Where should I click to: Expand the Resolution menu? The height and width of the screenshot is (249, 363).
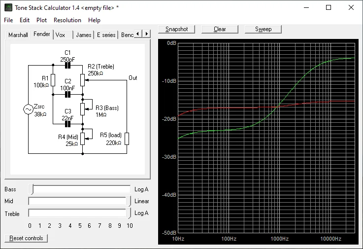tap(67, 20)
